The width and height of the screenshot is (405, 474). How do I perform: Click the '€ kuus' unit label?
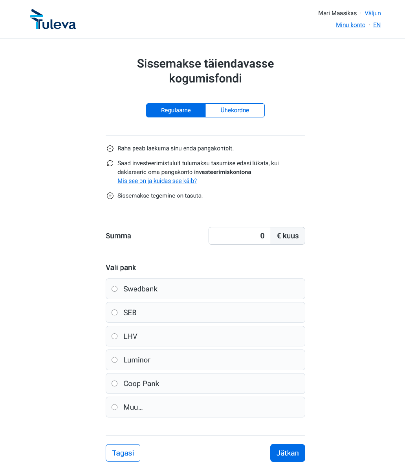tap(288, 236)
